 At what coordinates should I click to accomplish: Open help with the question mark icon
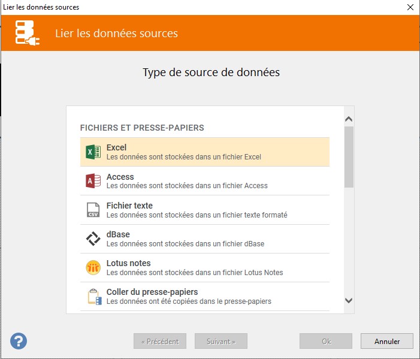(x=19, y=341)
